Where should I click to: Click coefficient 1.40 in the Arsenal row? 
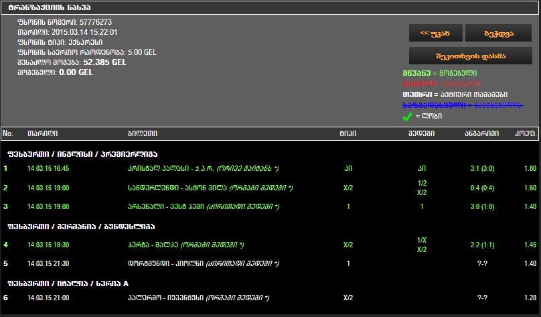(530, 206)
